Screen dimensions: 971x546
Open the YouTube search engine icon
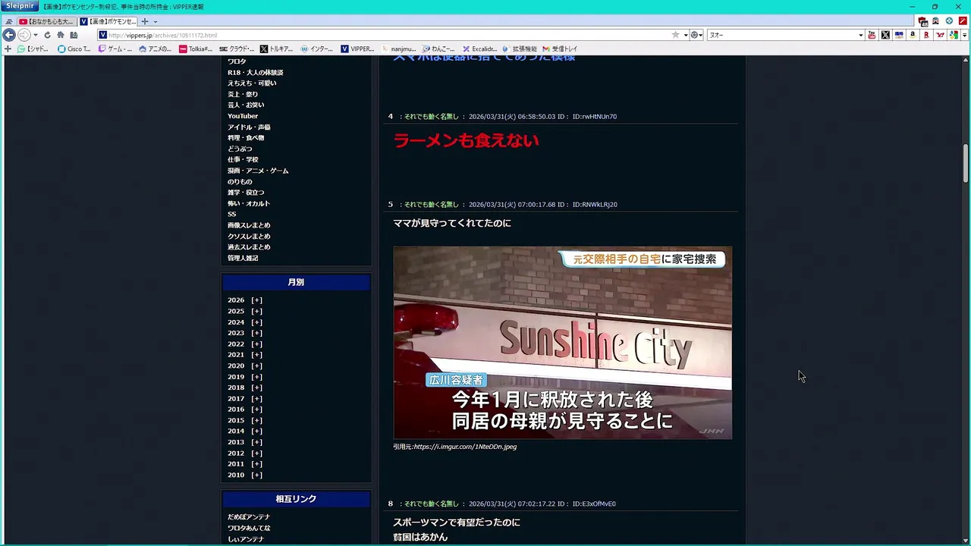(872, 35)
